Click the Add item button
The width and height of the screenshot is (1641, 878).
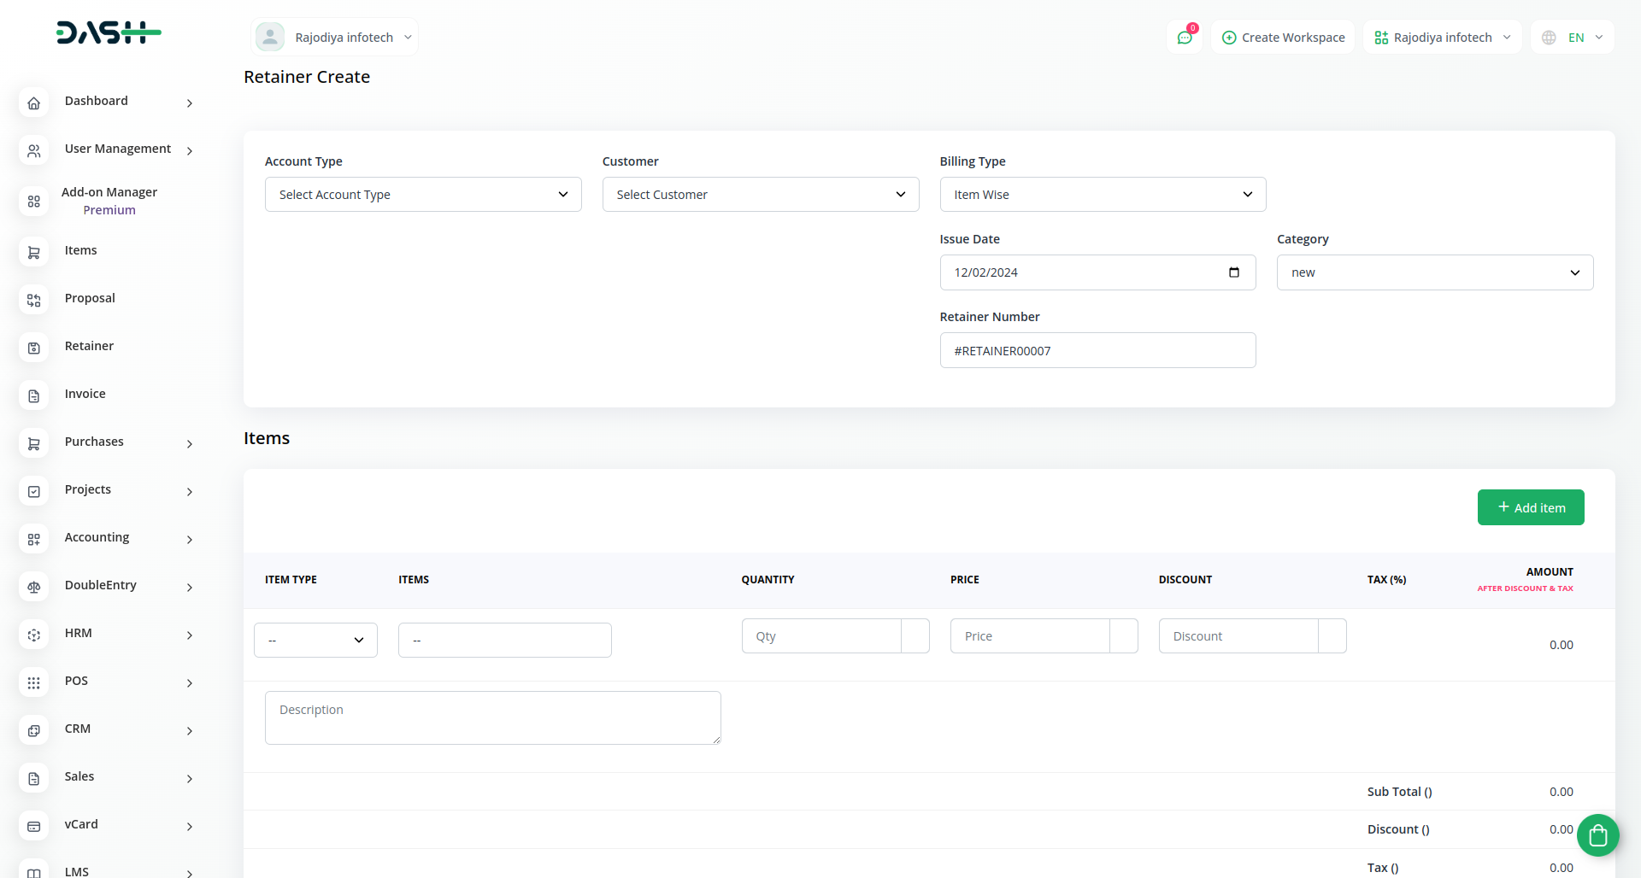[x=1530, y=507]
